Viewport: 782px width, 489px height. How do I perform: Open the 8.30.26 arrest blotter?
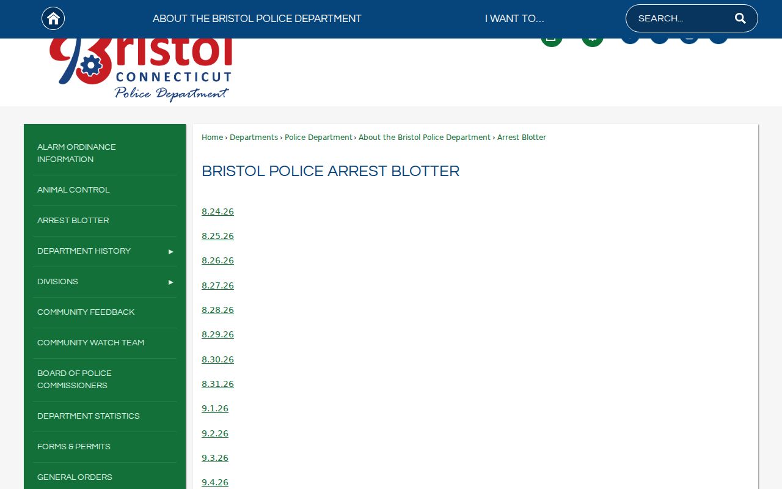pos(217,360)
